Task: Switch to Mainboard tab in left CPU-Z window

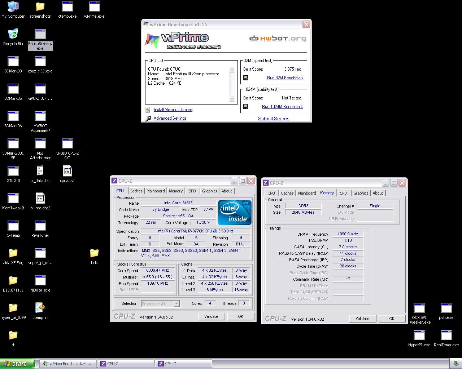Action: [156, 191]
